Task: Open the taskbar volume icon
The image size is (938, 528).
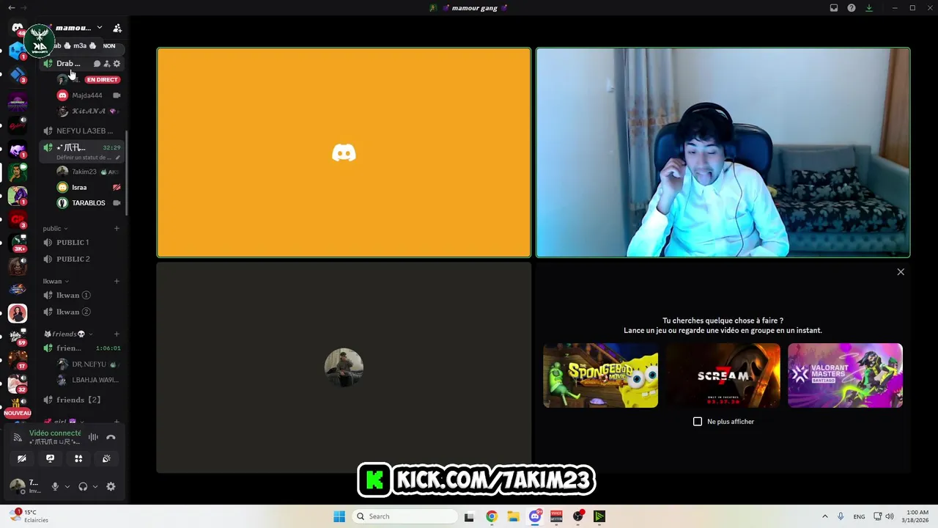Action: coord(890,516)
